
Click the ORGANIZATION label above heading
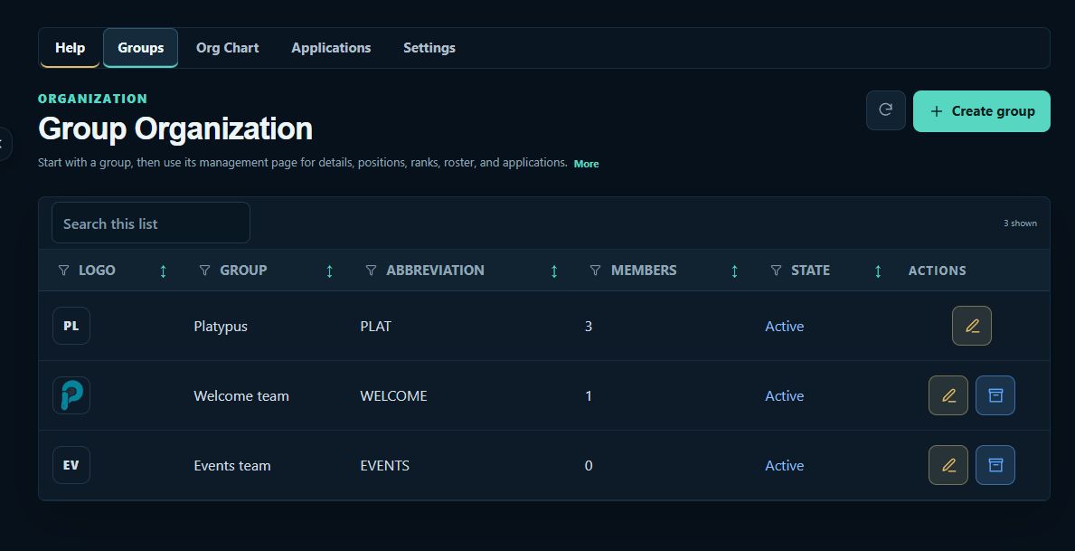point(92,98)
